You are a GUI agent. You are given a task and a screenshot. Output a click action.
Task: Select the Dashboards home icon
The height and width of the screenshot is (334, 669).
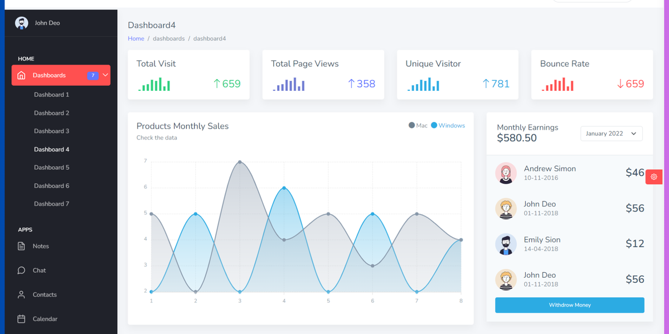(x=22, y=75)
